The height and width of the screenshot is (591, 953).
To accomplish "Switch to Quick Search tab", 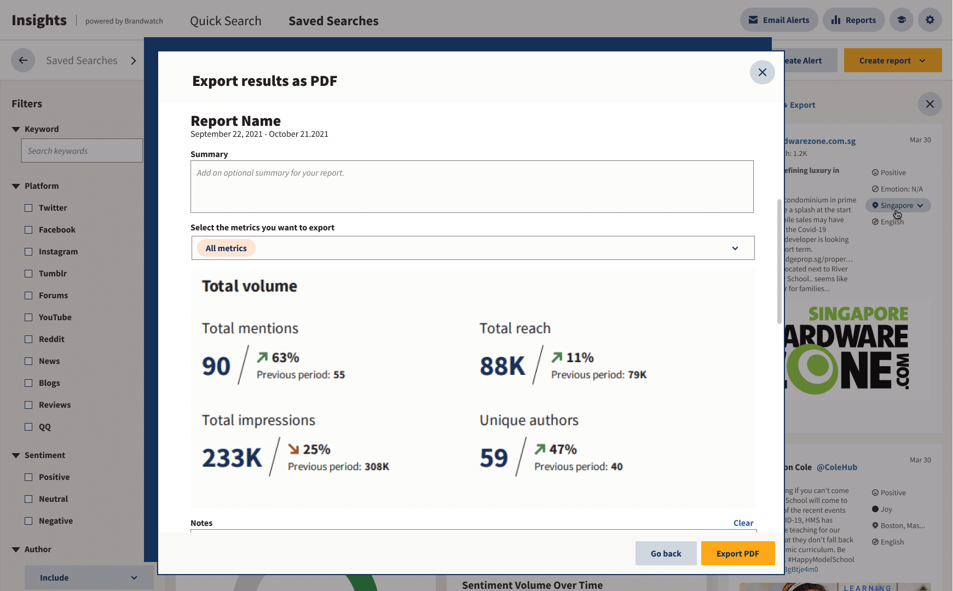I will (226, 21).
